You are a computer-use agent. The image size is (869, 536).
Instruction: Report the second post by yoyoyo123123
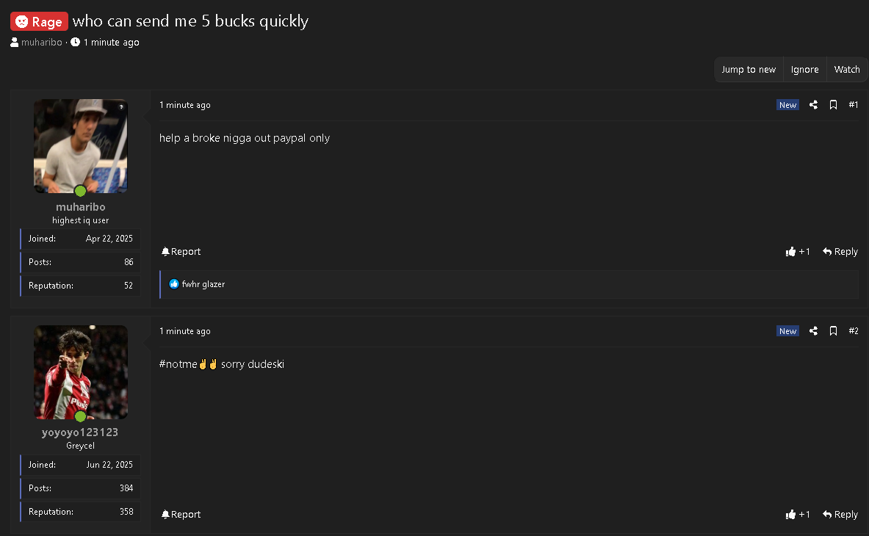(x=181, y=515)
